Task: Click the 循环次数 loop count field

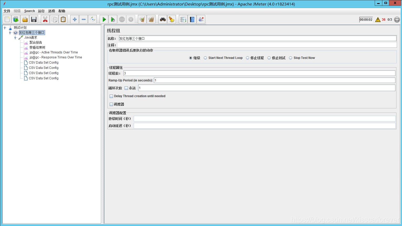Action: pos(267,88)
